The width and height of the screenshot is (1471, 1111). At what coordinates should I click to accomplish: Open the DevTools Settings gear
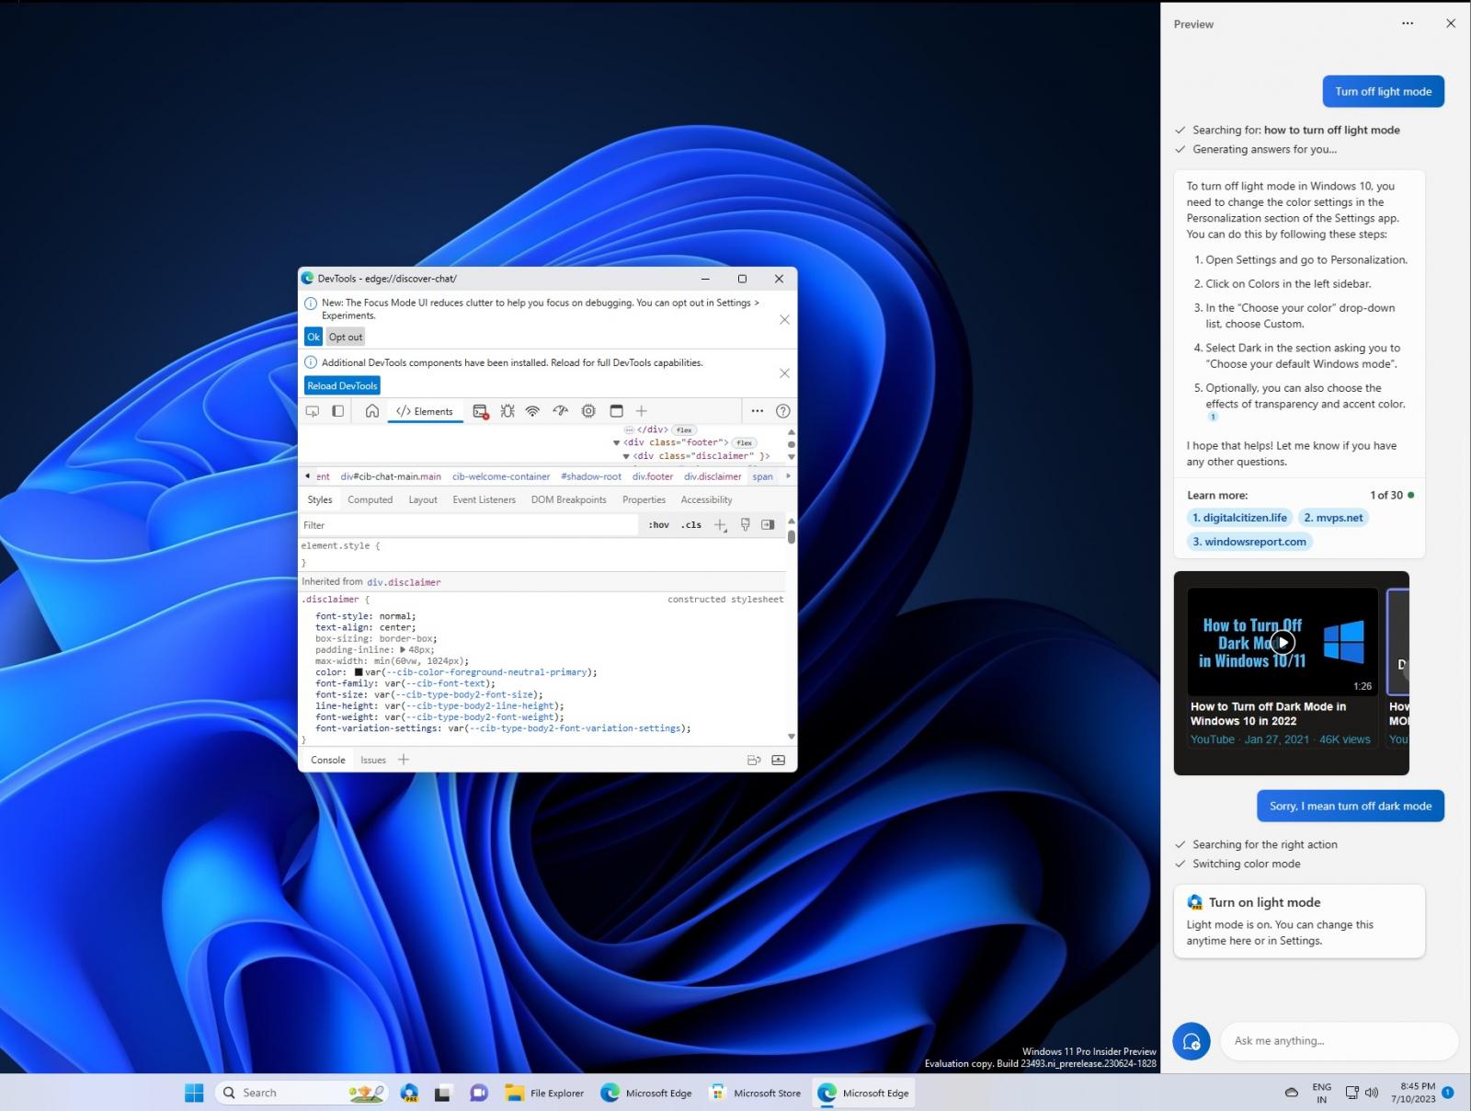[x=588, y=411]
